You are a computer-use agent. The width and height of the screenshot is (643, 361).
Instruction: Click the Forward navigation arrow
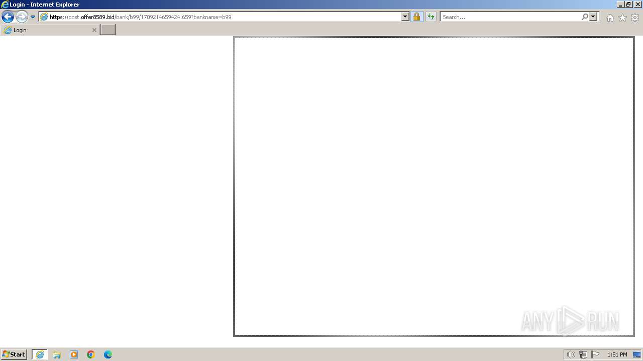pyautogui.click(x=22, y=17)
